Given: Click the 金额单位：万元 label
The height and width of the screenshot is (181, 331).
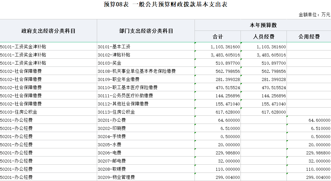Looking at the screenshot, I should pos(314,15).
